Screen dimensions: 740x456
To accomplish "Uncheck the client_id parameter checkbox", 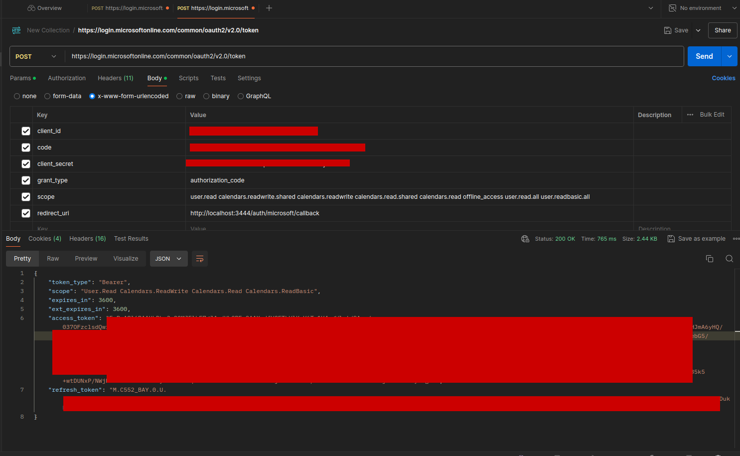I will coord(26,131).
